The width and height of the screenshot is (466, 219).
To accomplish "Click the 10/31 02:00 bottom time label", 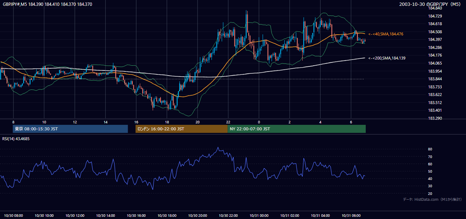I will pyautogui.click(x=290, y=215).
